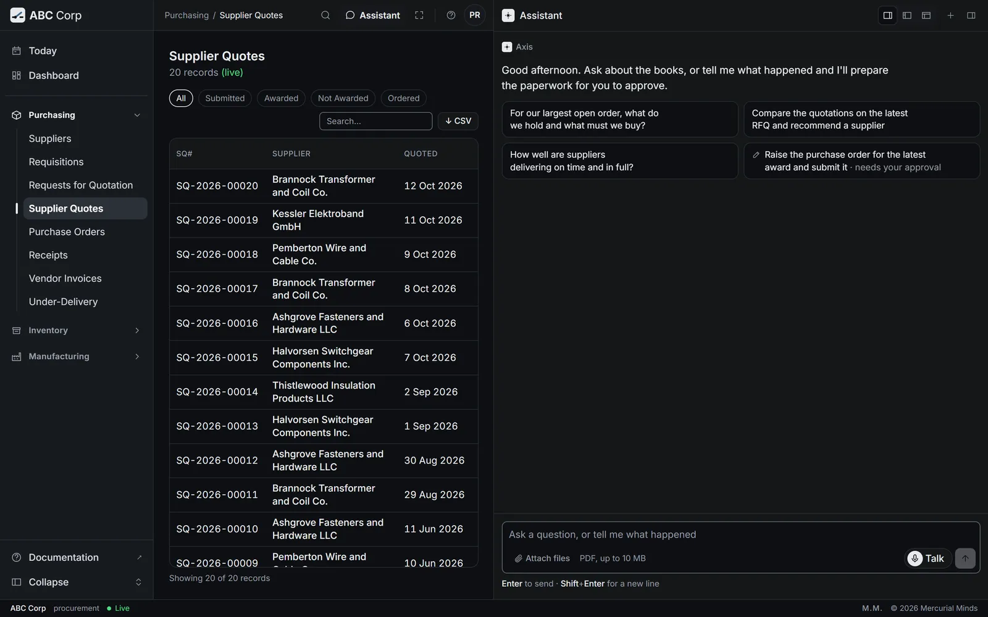988x617 pixels.
Task: Click the Attach files paperclip
Action: (x=542, y=558)
